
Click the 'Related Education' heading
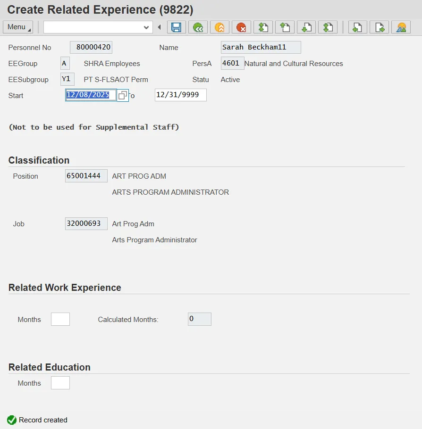click(49, 367)
